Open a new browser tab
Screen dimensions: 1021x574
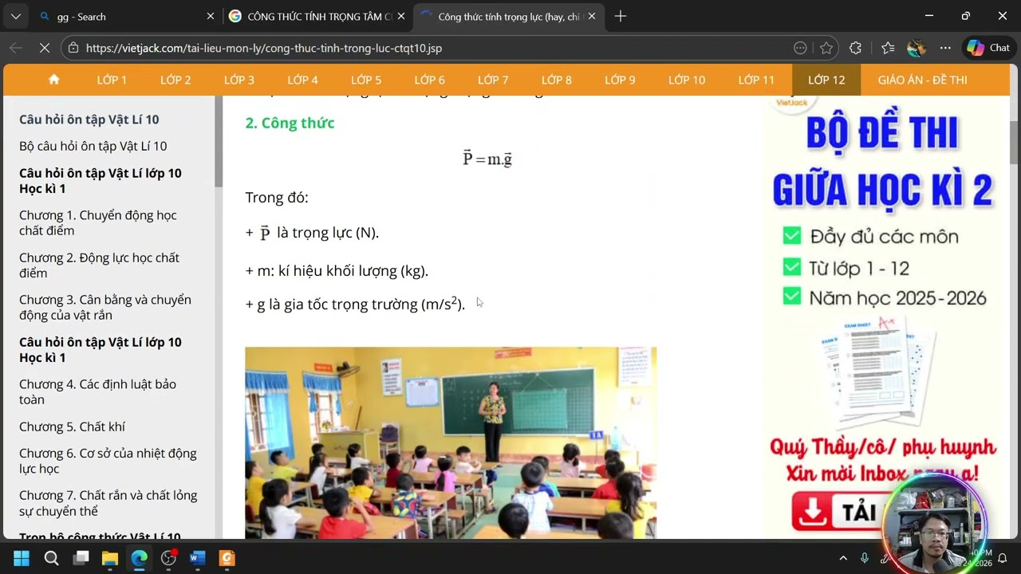point(621,16)
